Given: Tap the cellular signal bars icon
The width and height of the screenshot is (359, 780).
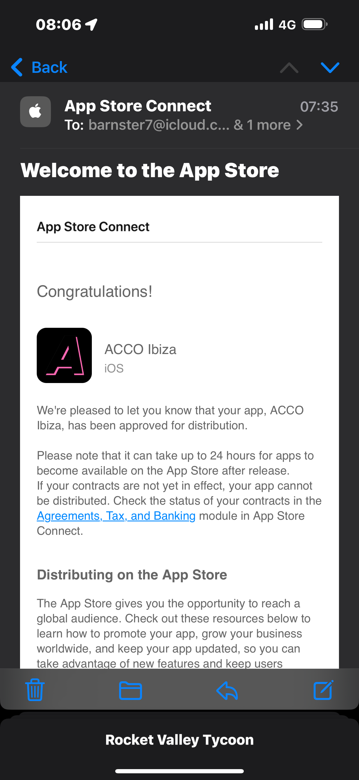Looking at the screenshot, I should (264, 25).
